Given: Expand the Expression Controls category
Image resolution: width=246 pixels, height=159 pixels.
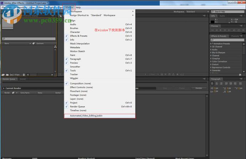Looking at the screenshot, I should point(211,67).
